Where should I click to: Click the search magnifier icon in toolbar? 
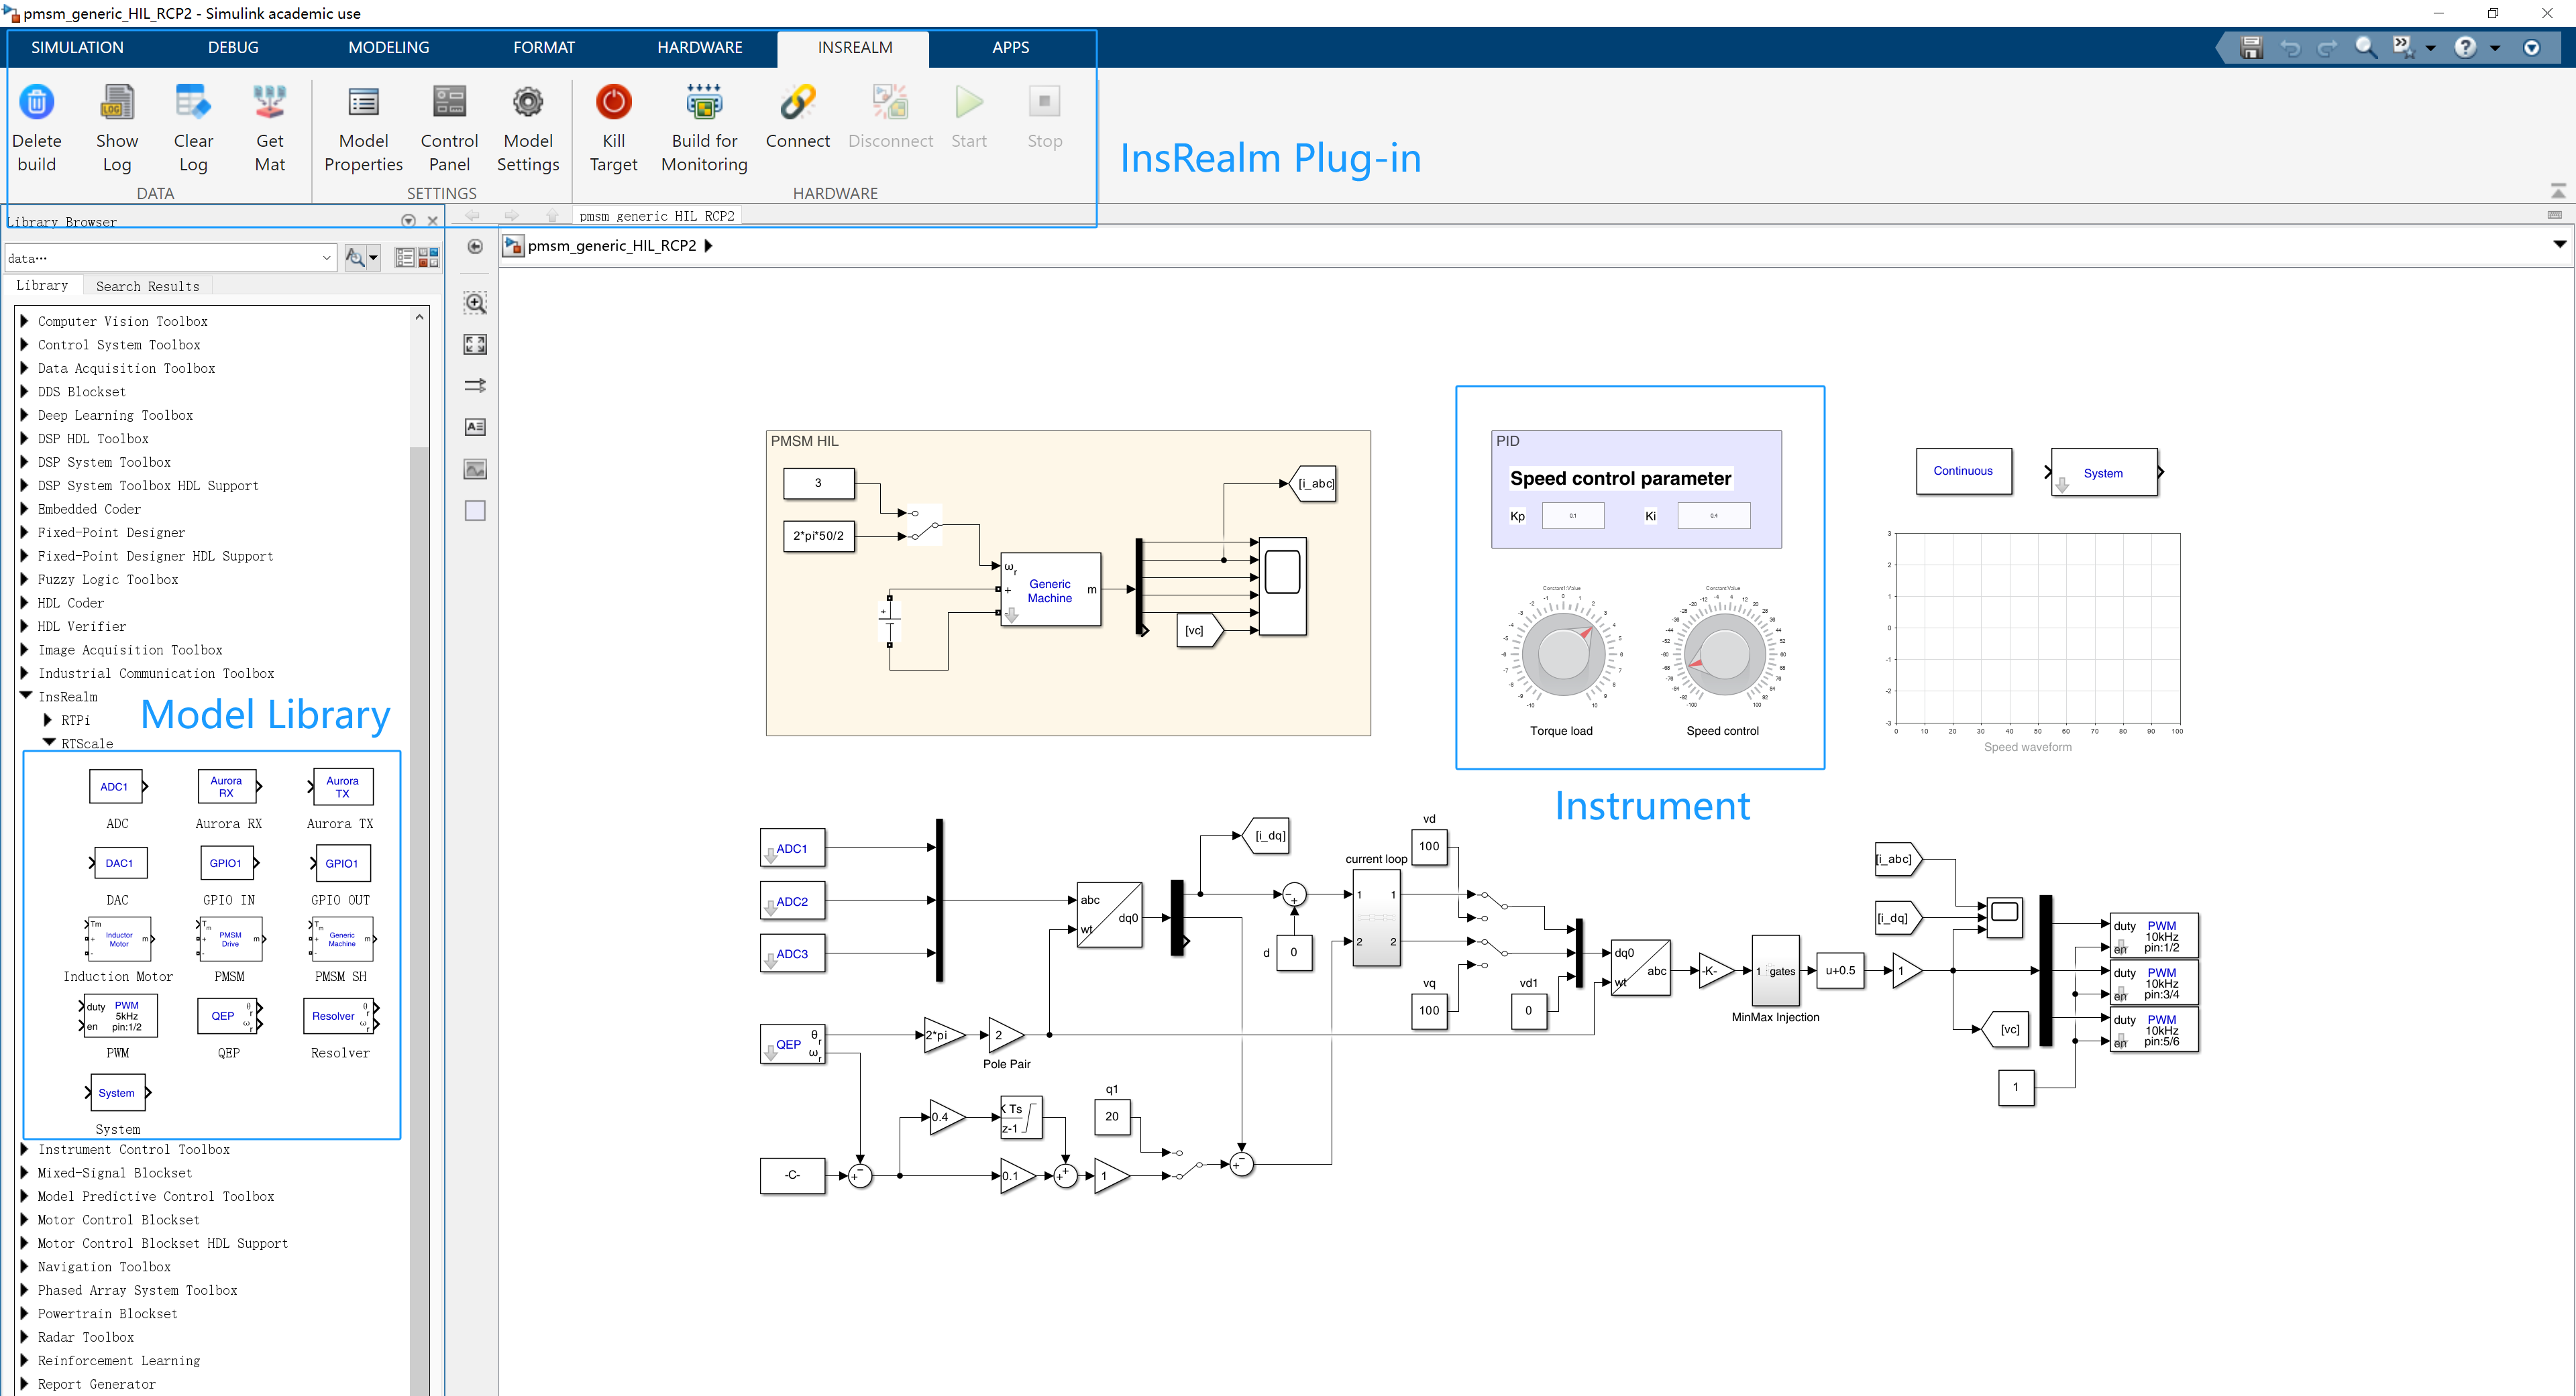(x=2366, y=47)
